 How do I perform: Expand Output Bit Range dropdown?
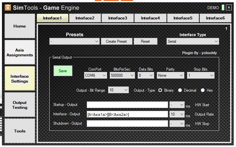point(118,90)
